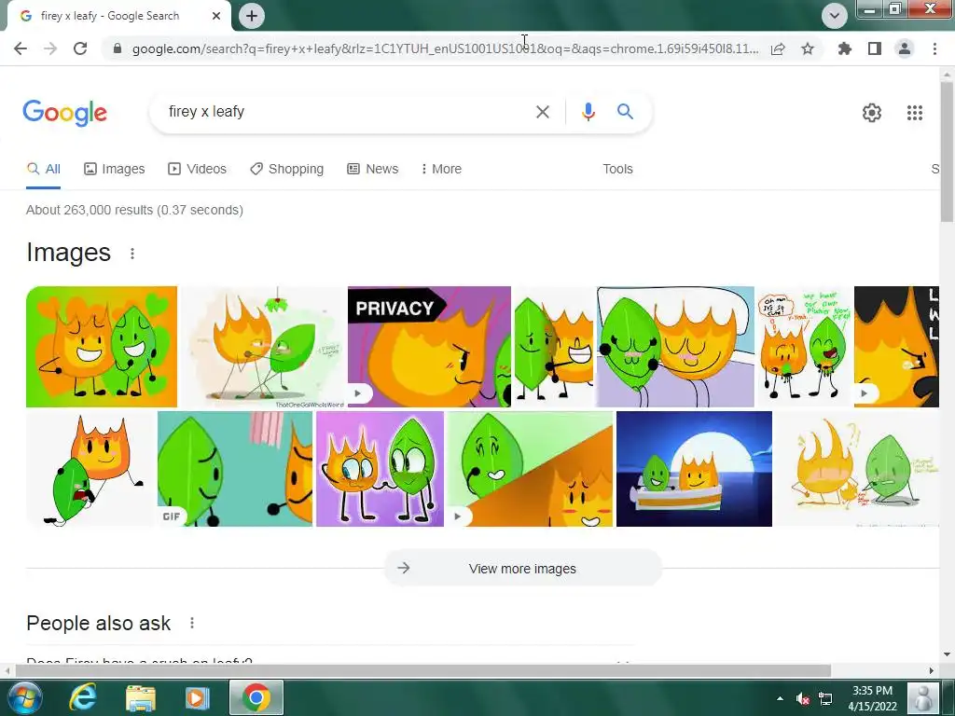Switch to Videos tab
The image size is (955, 716).
[x=198, y=169]
